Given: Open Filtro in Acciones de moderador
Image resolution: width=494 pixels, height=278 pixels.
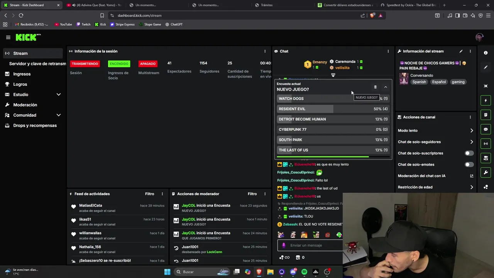Looking at the screenshot, I should [252, 194].
